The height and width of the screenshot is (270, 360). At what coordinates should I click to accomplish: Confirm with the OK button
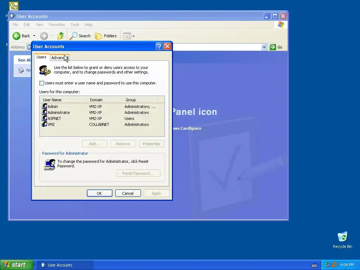(x=99, y=193)
